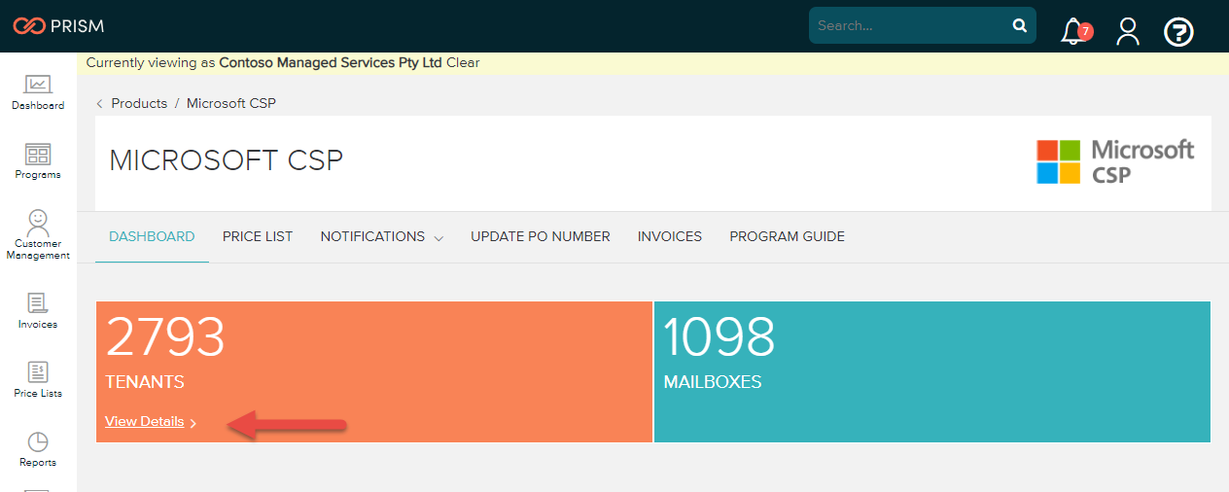Click the back chevron beside Products
Image resolution: width=1229 pixels, height=492 pixels.
99,104
